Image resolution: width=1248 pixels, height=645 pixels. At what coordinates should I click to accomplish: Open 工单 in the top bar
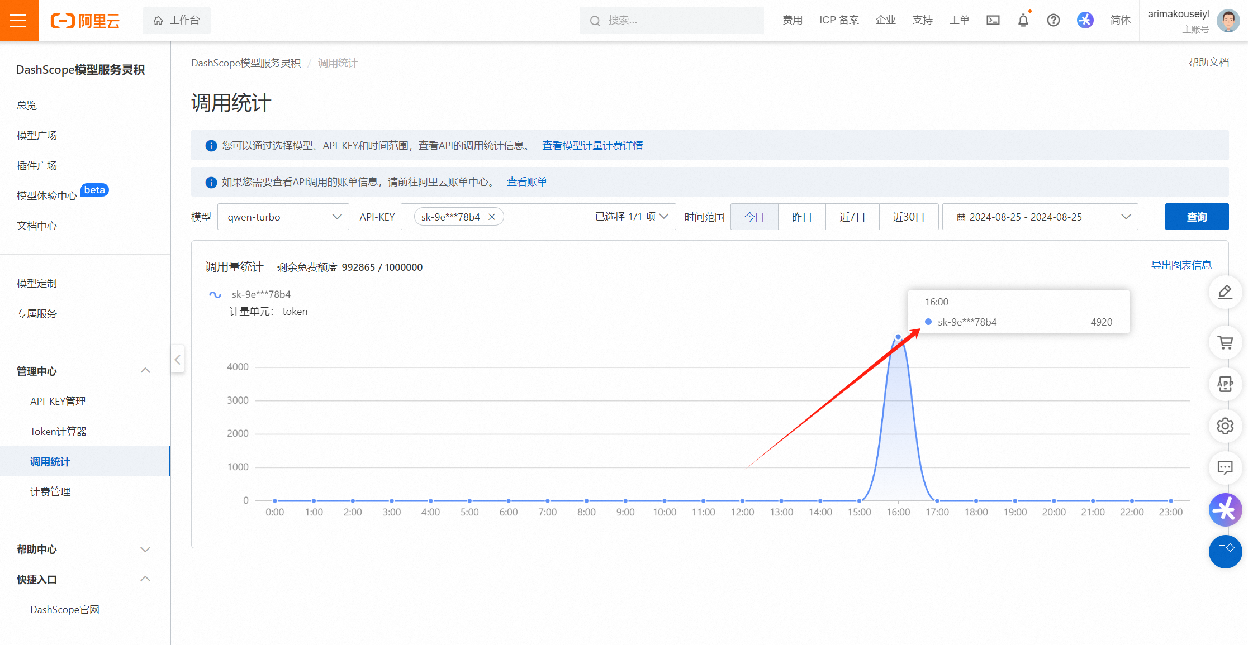960,21
